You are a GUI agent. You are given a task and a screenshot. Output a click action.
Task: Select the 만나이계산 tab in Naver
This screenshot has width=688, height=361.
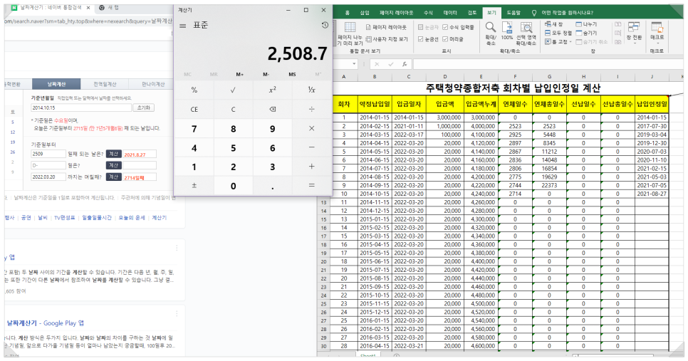(152, 84)
